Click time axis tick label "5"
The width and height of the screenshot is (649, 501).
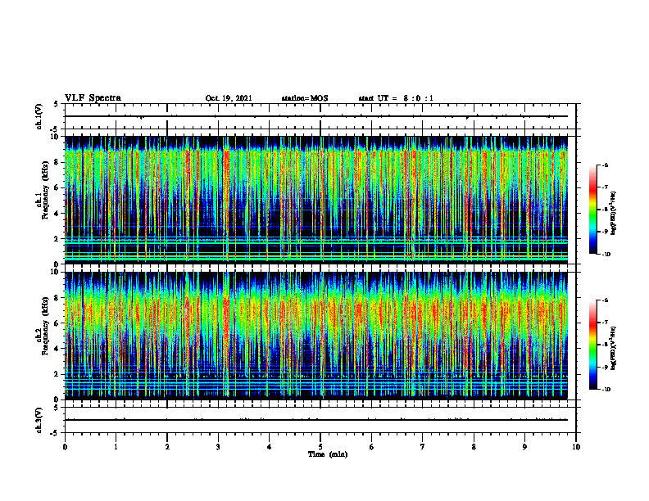pyautogui.click(x=320, y=447)
